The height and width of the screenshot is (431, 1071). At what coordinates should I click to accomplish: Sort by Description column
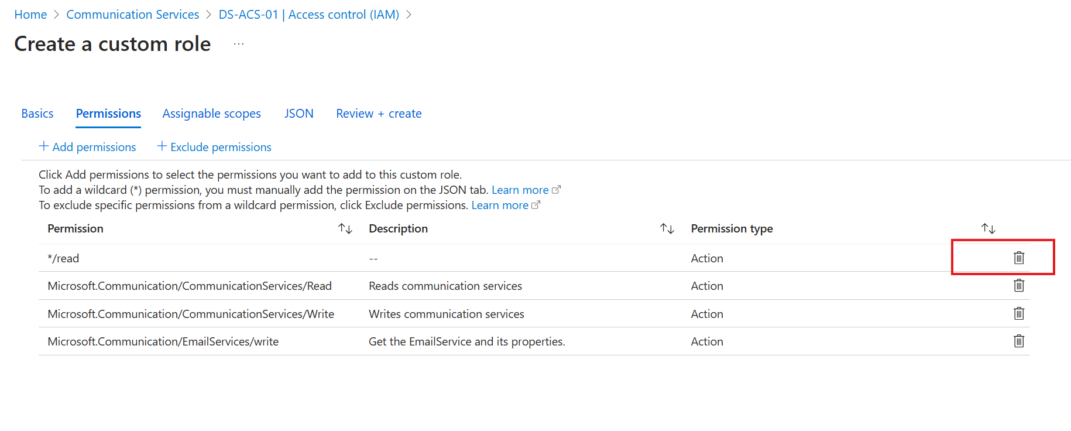667,229
